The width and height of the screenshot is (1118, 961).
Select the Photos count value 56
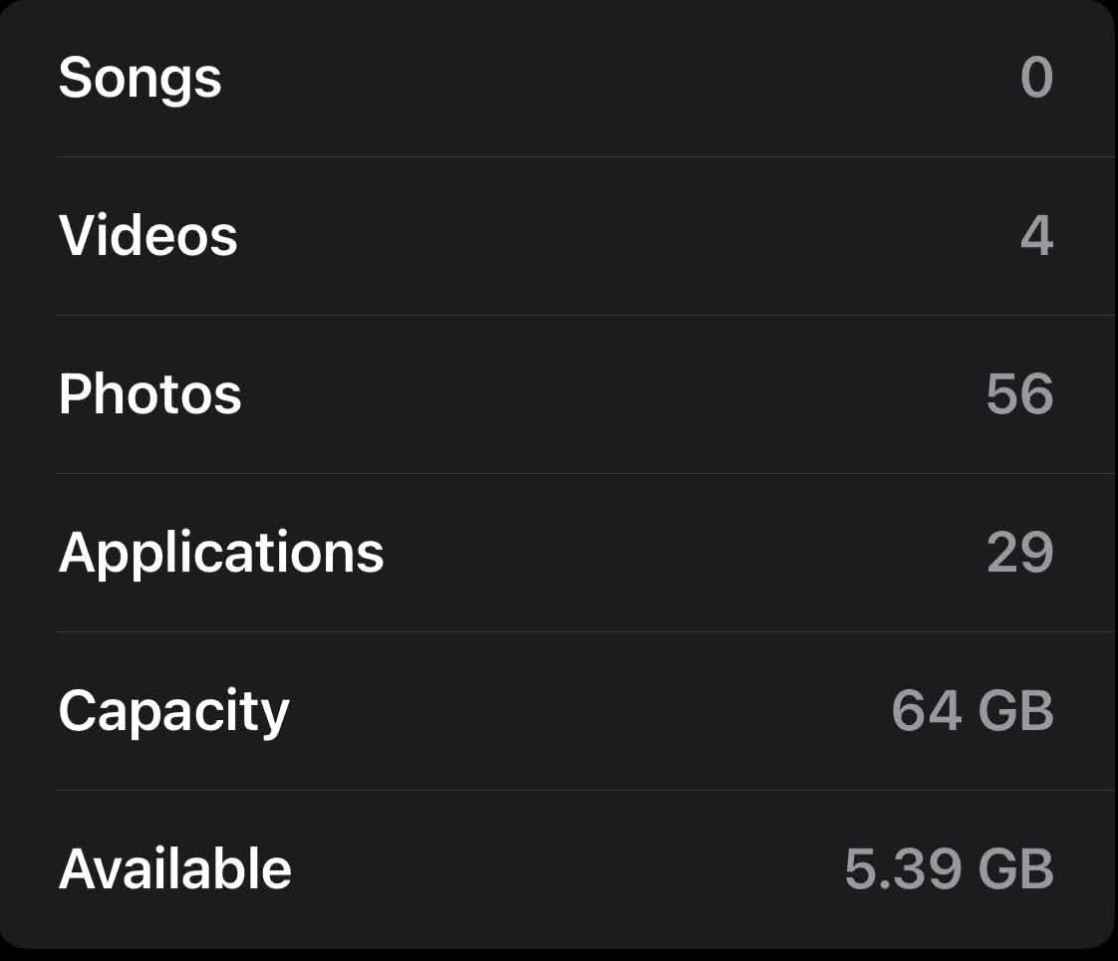pyautogui.click(x=1019, y=394)
